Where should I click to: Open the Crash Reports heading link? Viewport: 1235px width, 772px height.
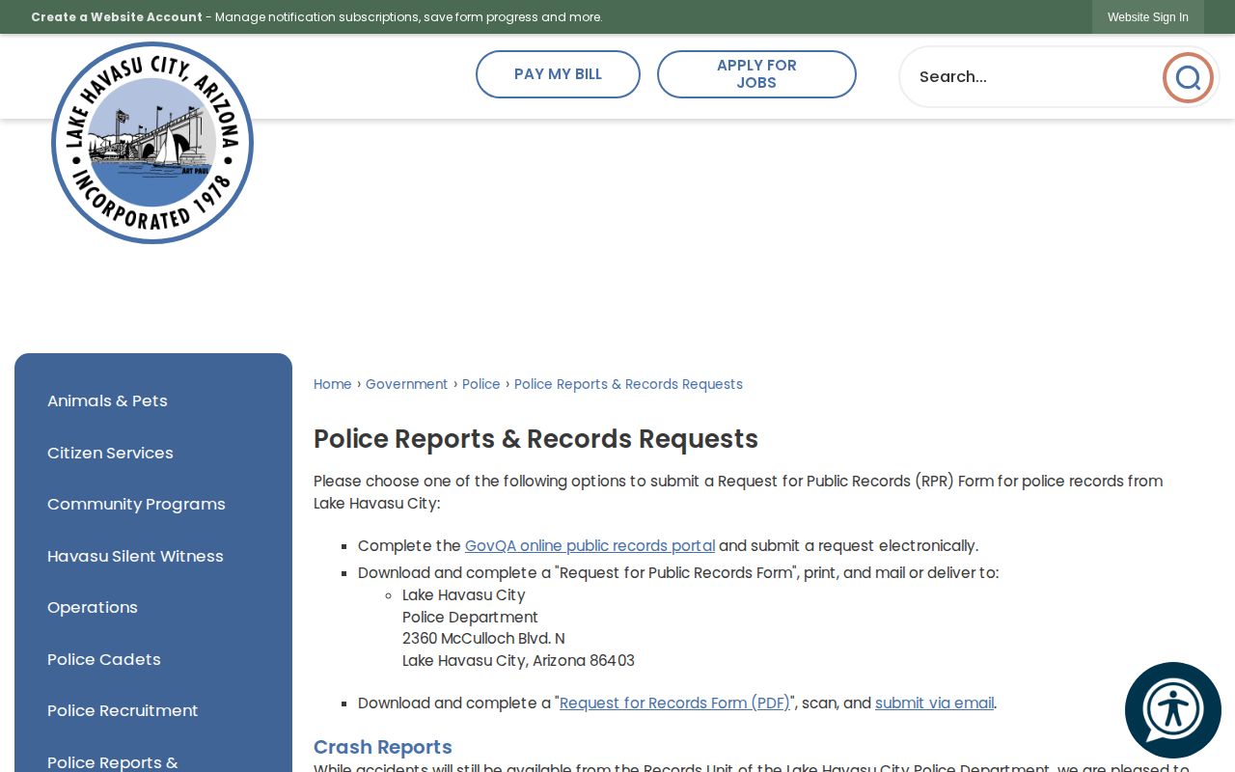point(383,747)
